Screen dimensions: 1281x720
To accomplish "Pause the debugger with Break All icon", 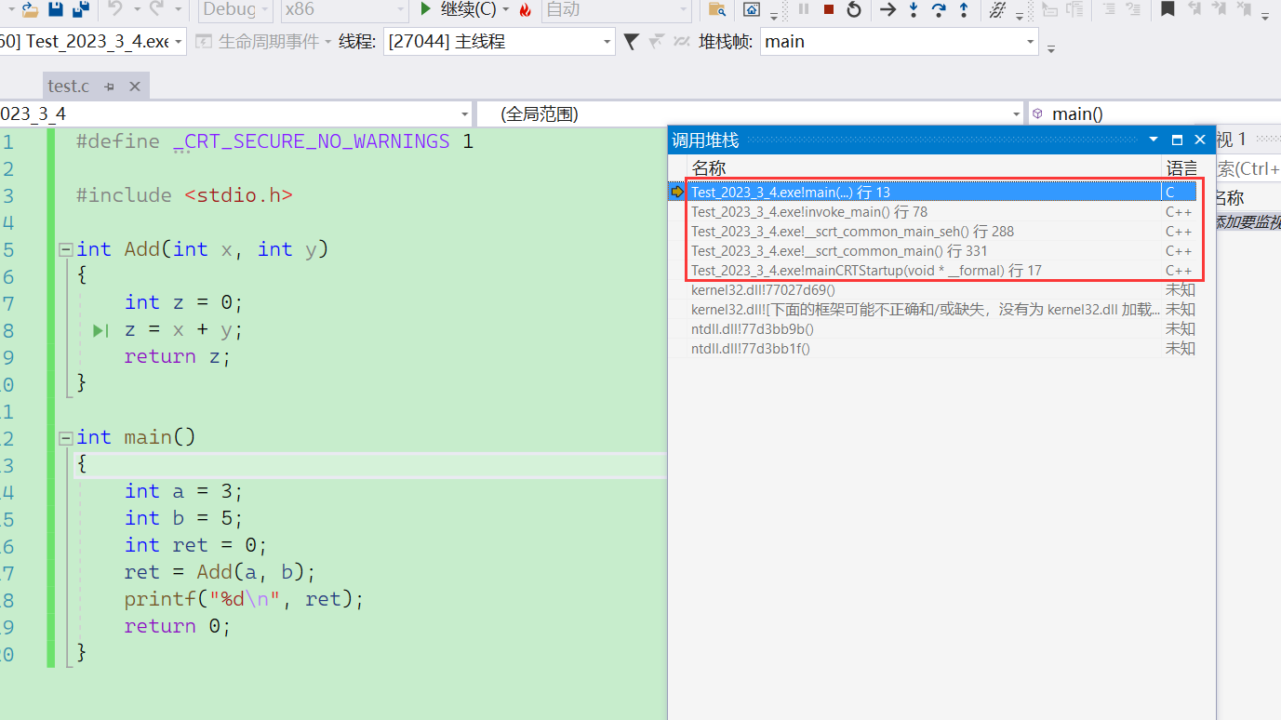I will coord(804,9).
